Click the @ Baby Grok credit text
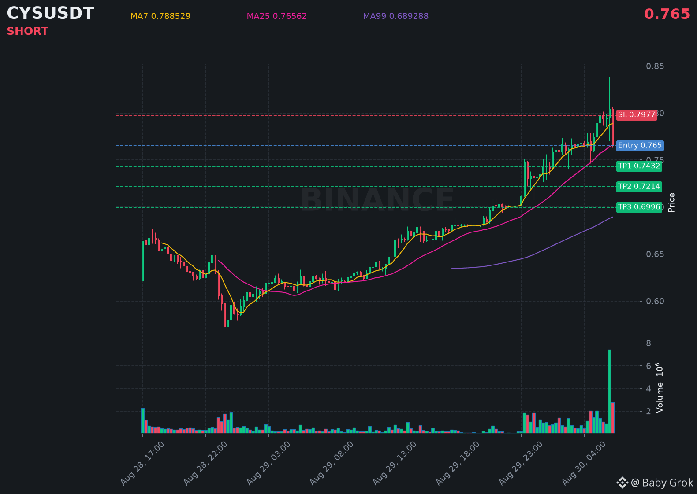Viewport: 697px width, 494px height. click(662, 483)
